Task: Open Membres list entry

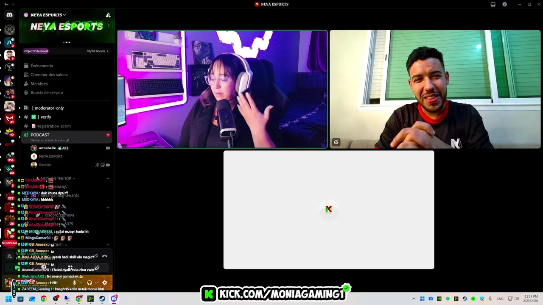Action: click(67, 84)
